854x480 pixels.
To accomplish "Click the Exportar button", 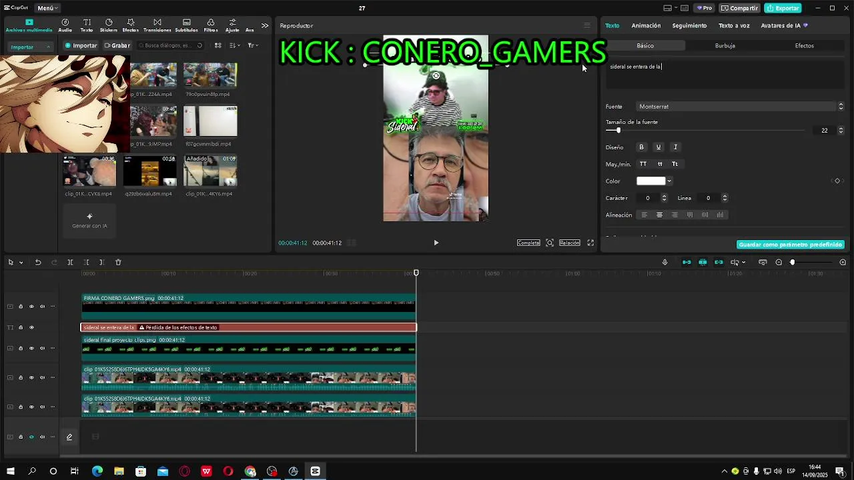I will (783, 8).
